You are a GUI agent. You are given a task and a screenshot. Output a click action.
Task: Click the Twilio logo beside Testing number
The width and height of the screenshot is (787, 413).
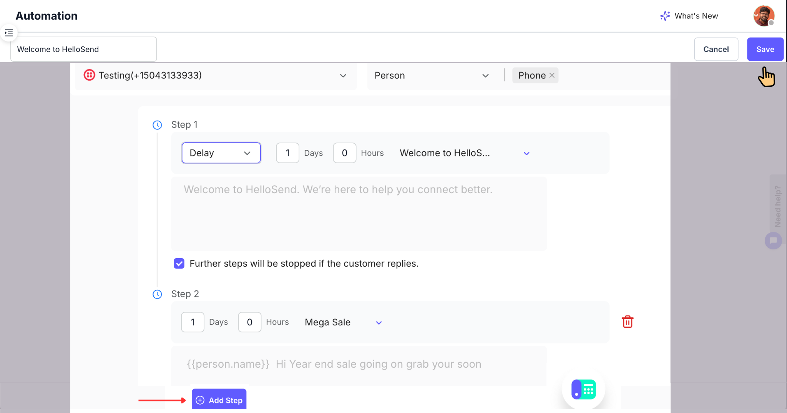89,75
